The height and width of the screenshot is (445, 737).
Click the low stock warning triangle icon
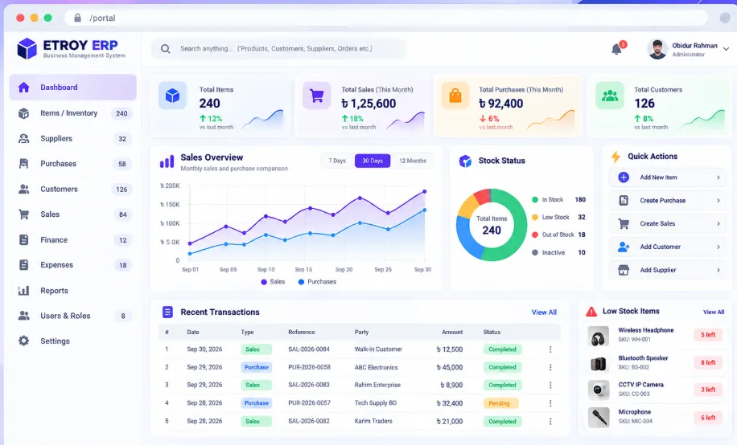coord(591,311)
